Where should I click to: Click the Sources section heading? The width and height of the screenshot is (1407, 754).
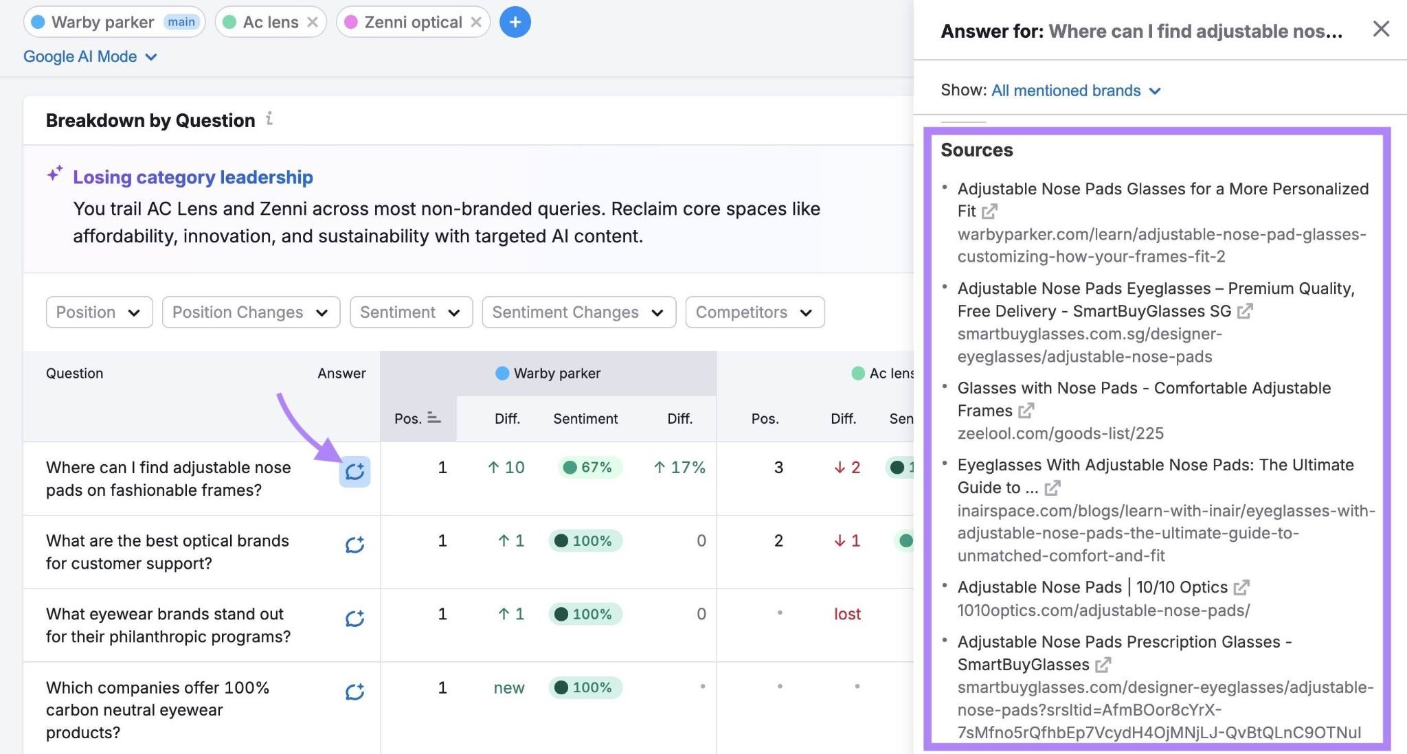(x=977, y=150)
